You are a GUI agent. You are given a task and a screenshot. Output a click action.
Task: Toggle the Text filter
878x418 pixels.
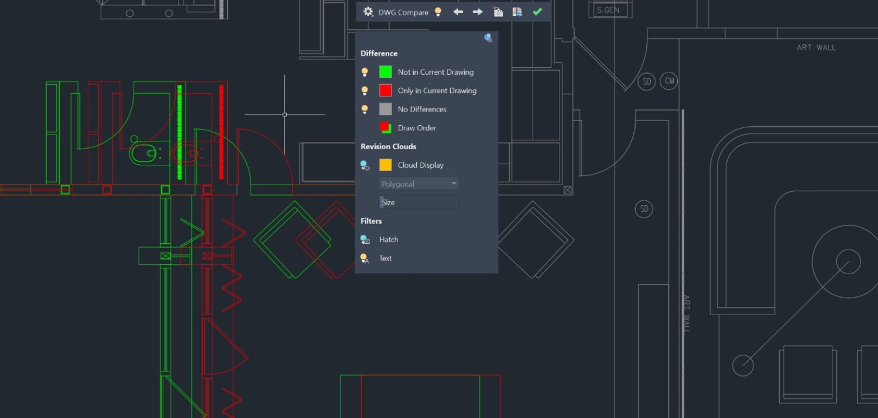click(365, 258)
